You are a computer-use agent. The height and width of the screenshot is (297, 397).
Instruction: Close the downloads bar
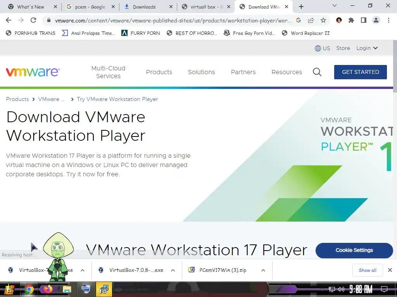click(390, 270)
